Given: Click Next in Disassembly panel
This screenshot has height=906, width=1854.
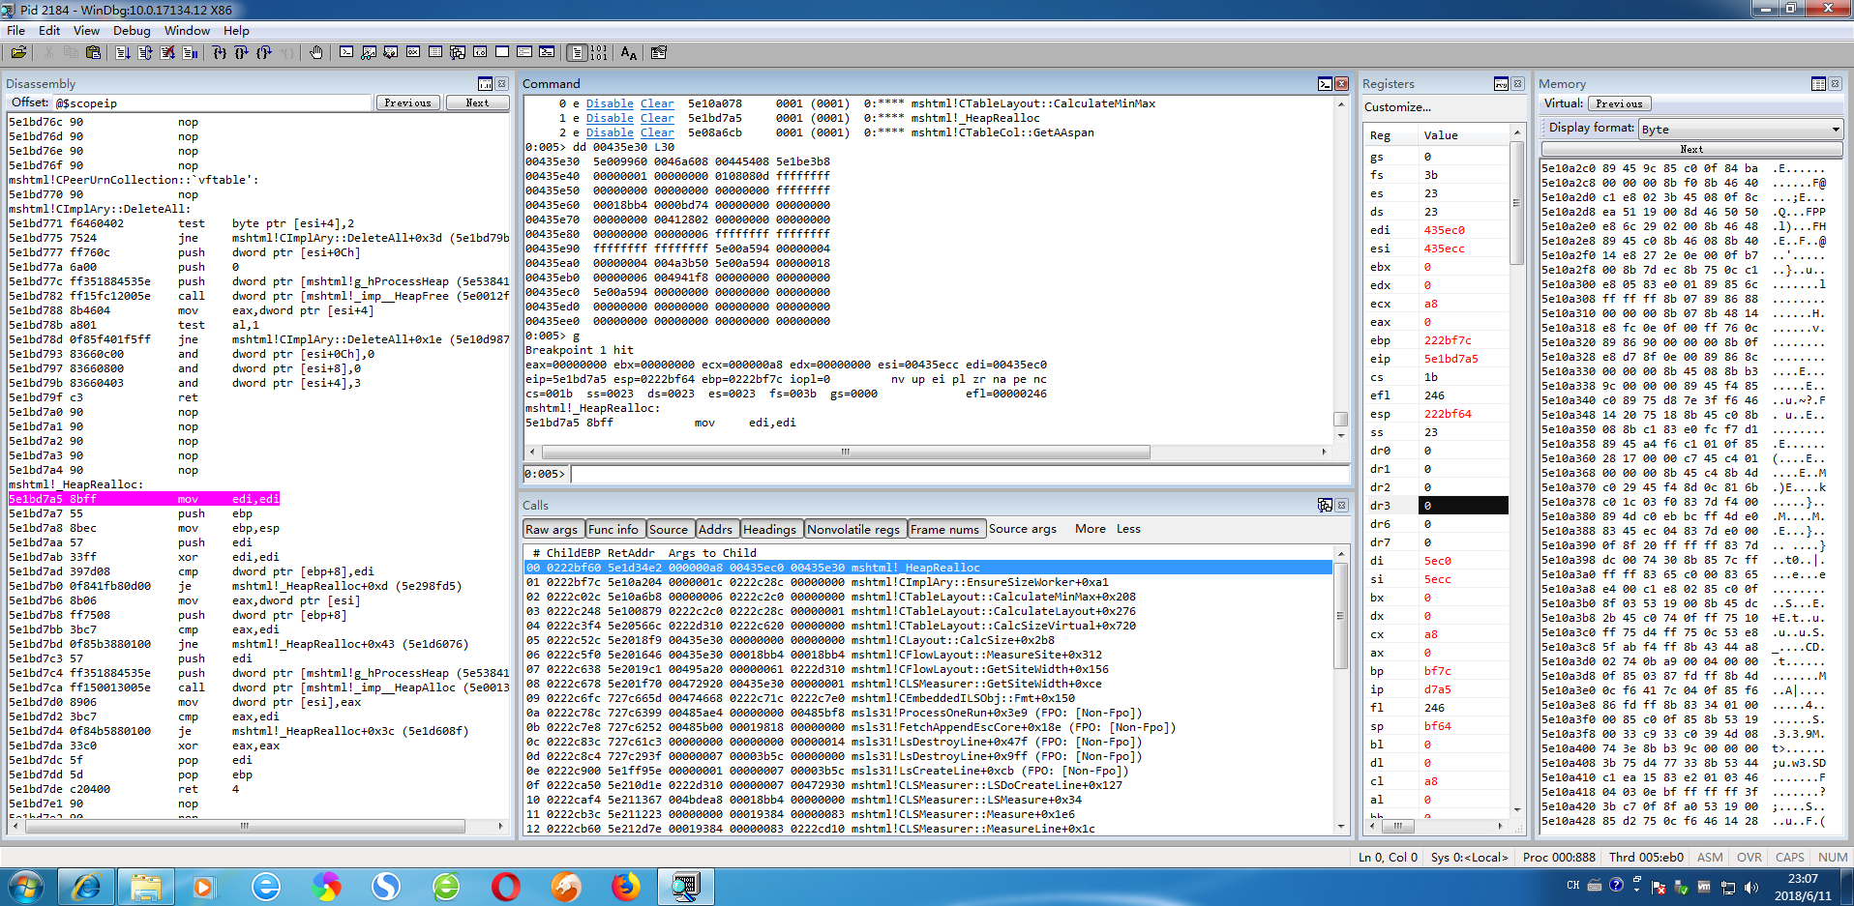Looking at the screenshot, I should pyautogui.click(x=477, y=102).
